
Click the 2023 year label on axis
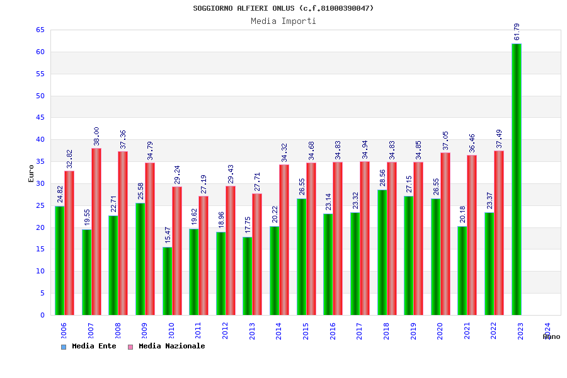(x=521, y=331)
